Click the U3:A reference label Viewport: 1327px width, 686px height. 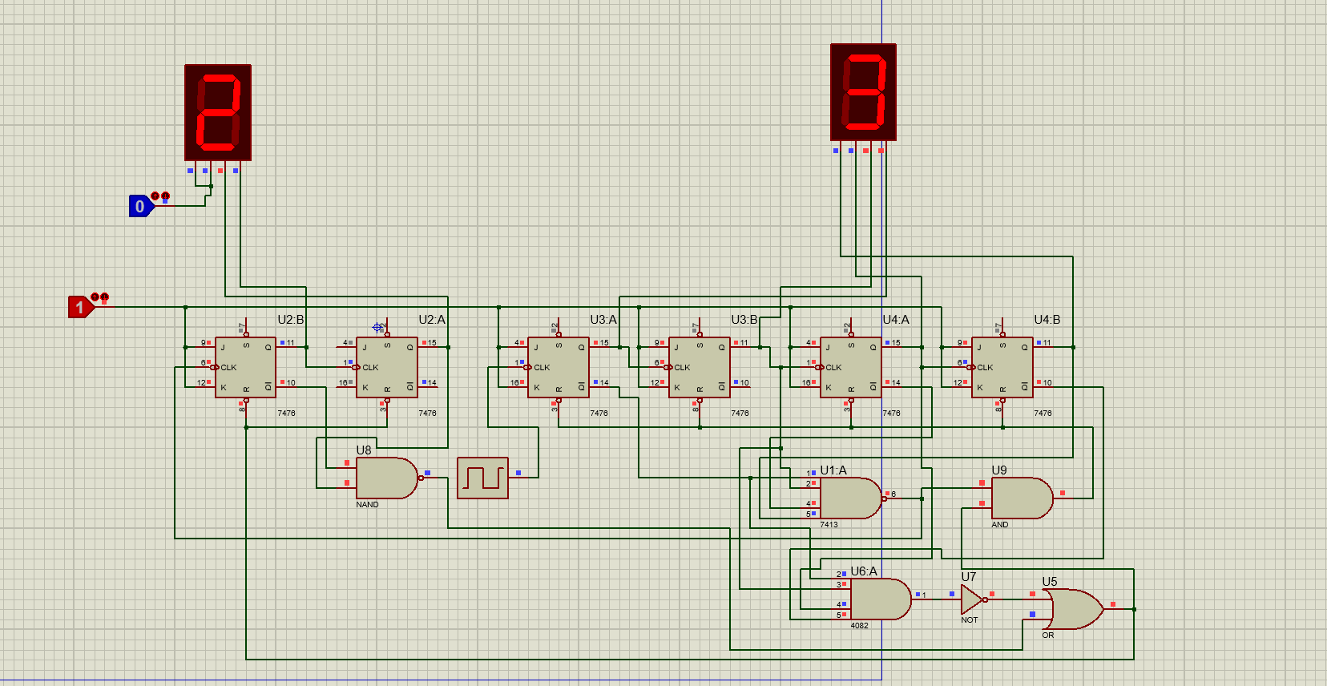(603, 320)
